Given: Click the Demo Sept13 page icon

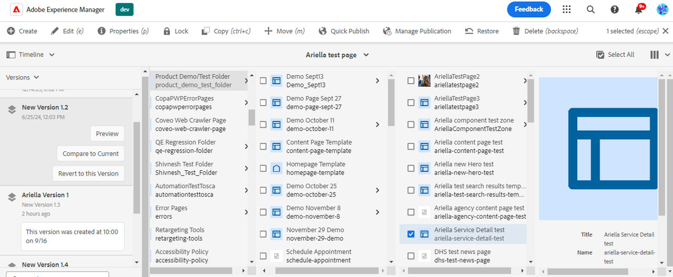Looking at the screenshot, I should click(x=277, y=80).
